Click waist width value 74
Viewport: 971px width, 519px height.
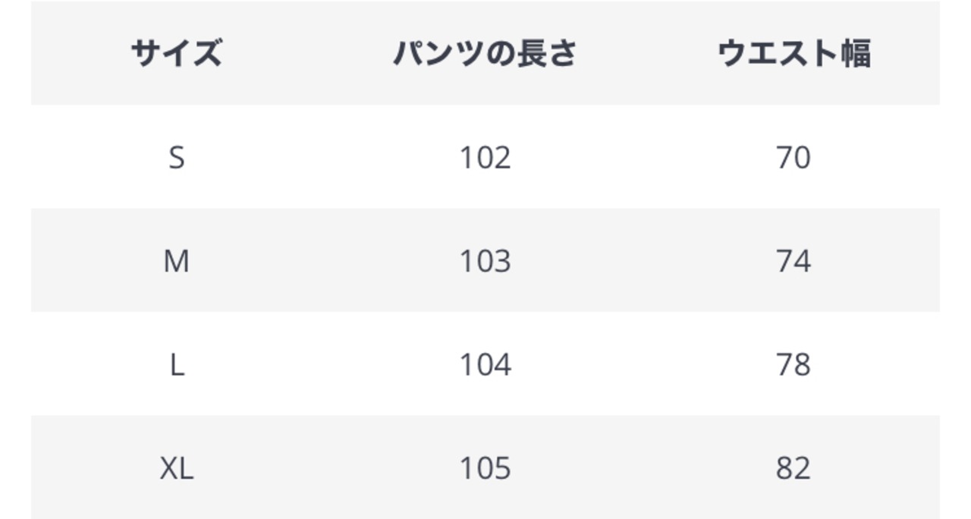(793, 262)
